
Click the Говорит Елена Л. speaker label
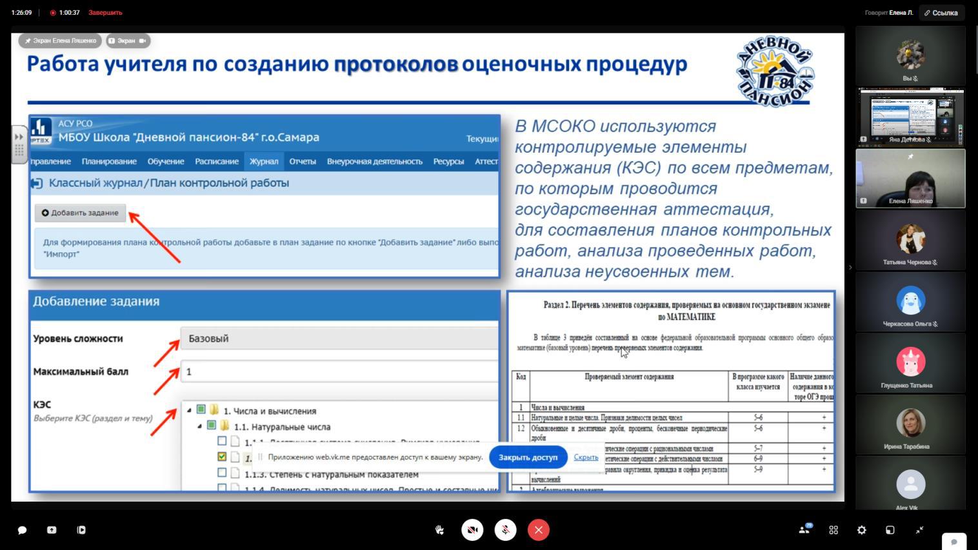(889, 12)
